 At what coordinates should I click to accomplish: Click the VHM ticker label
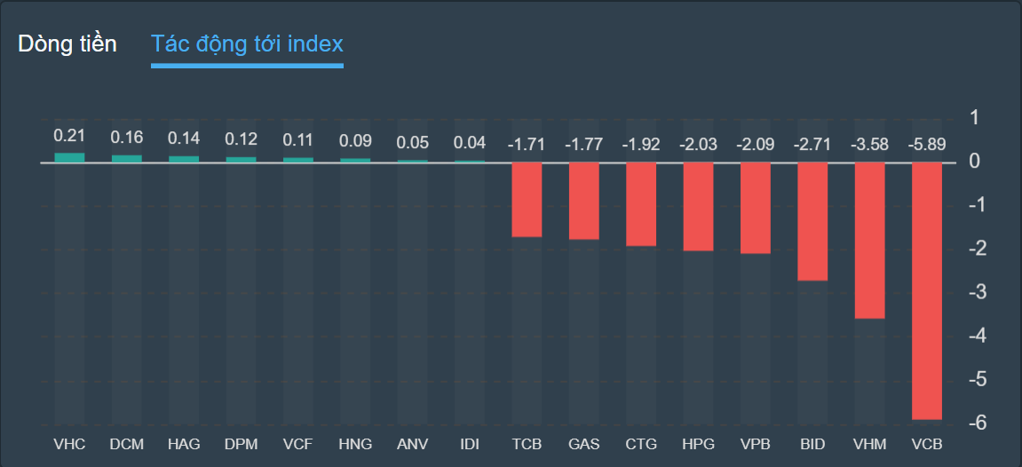point(869,444)
